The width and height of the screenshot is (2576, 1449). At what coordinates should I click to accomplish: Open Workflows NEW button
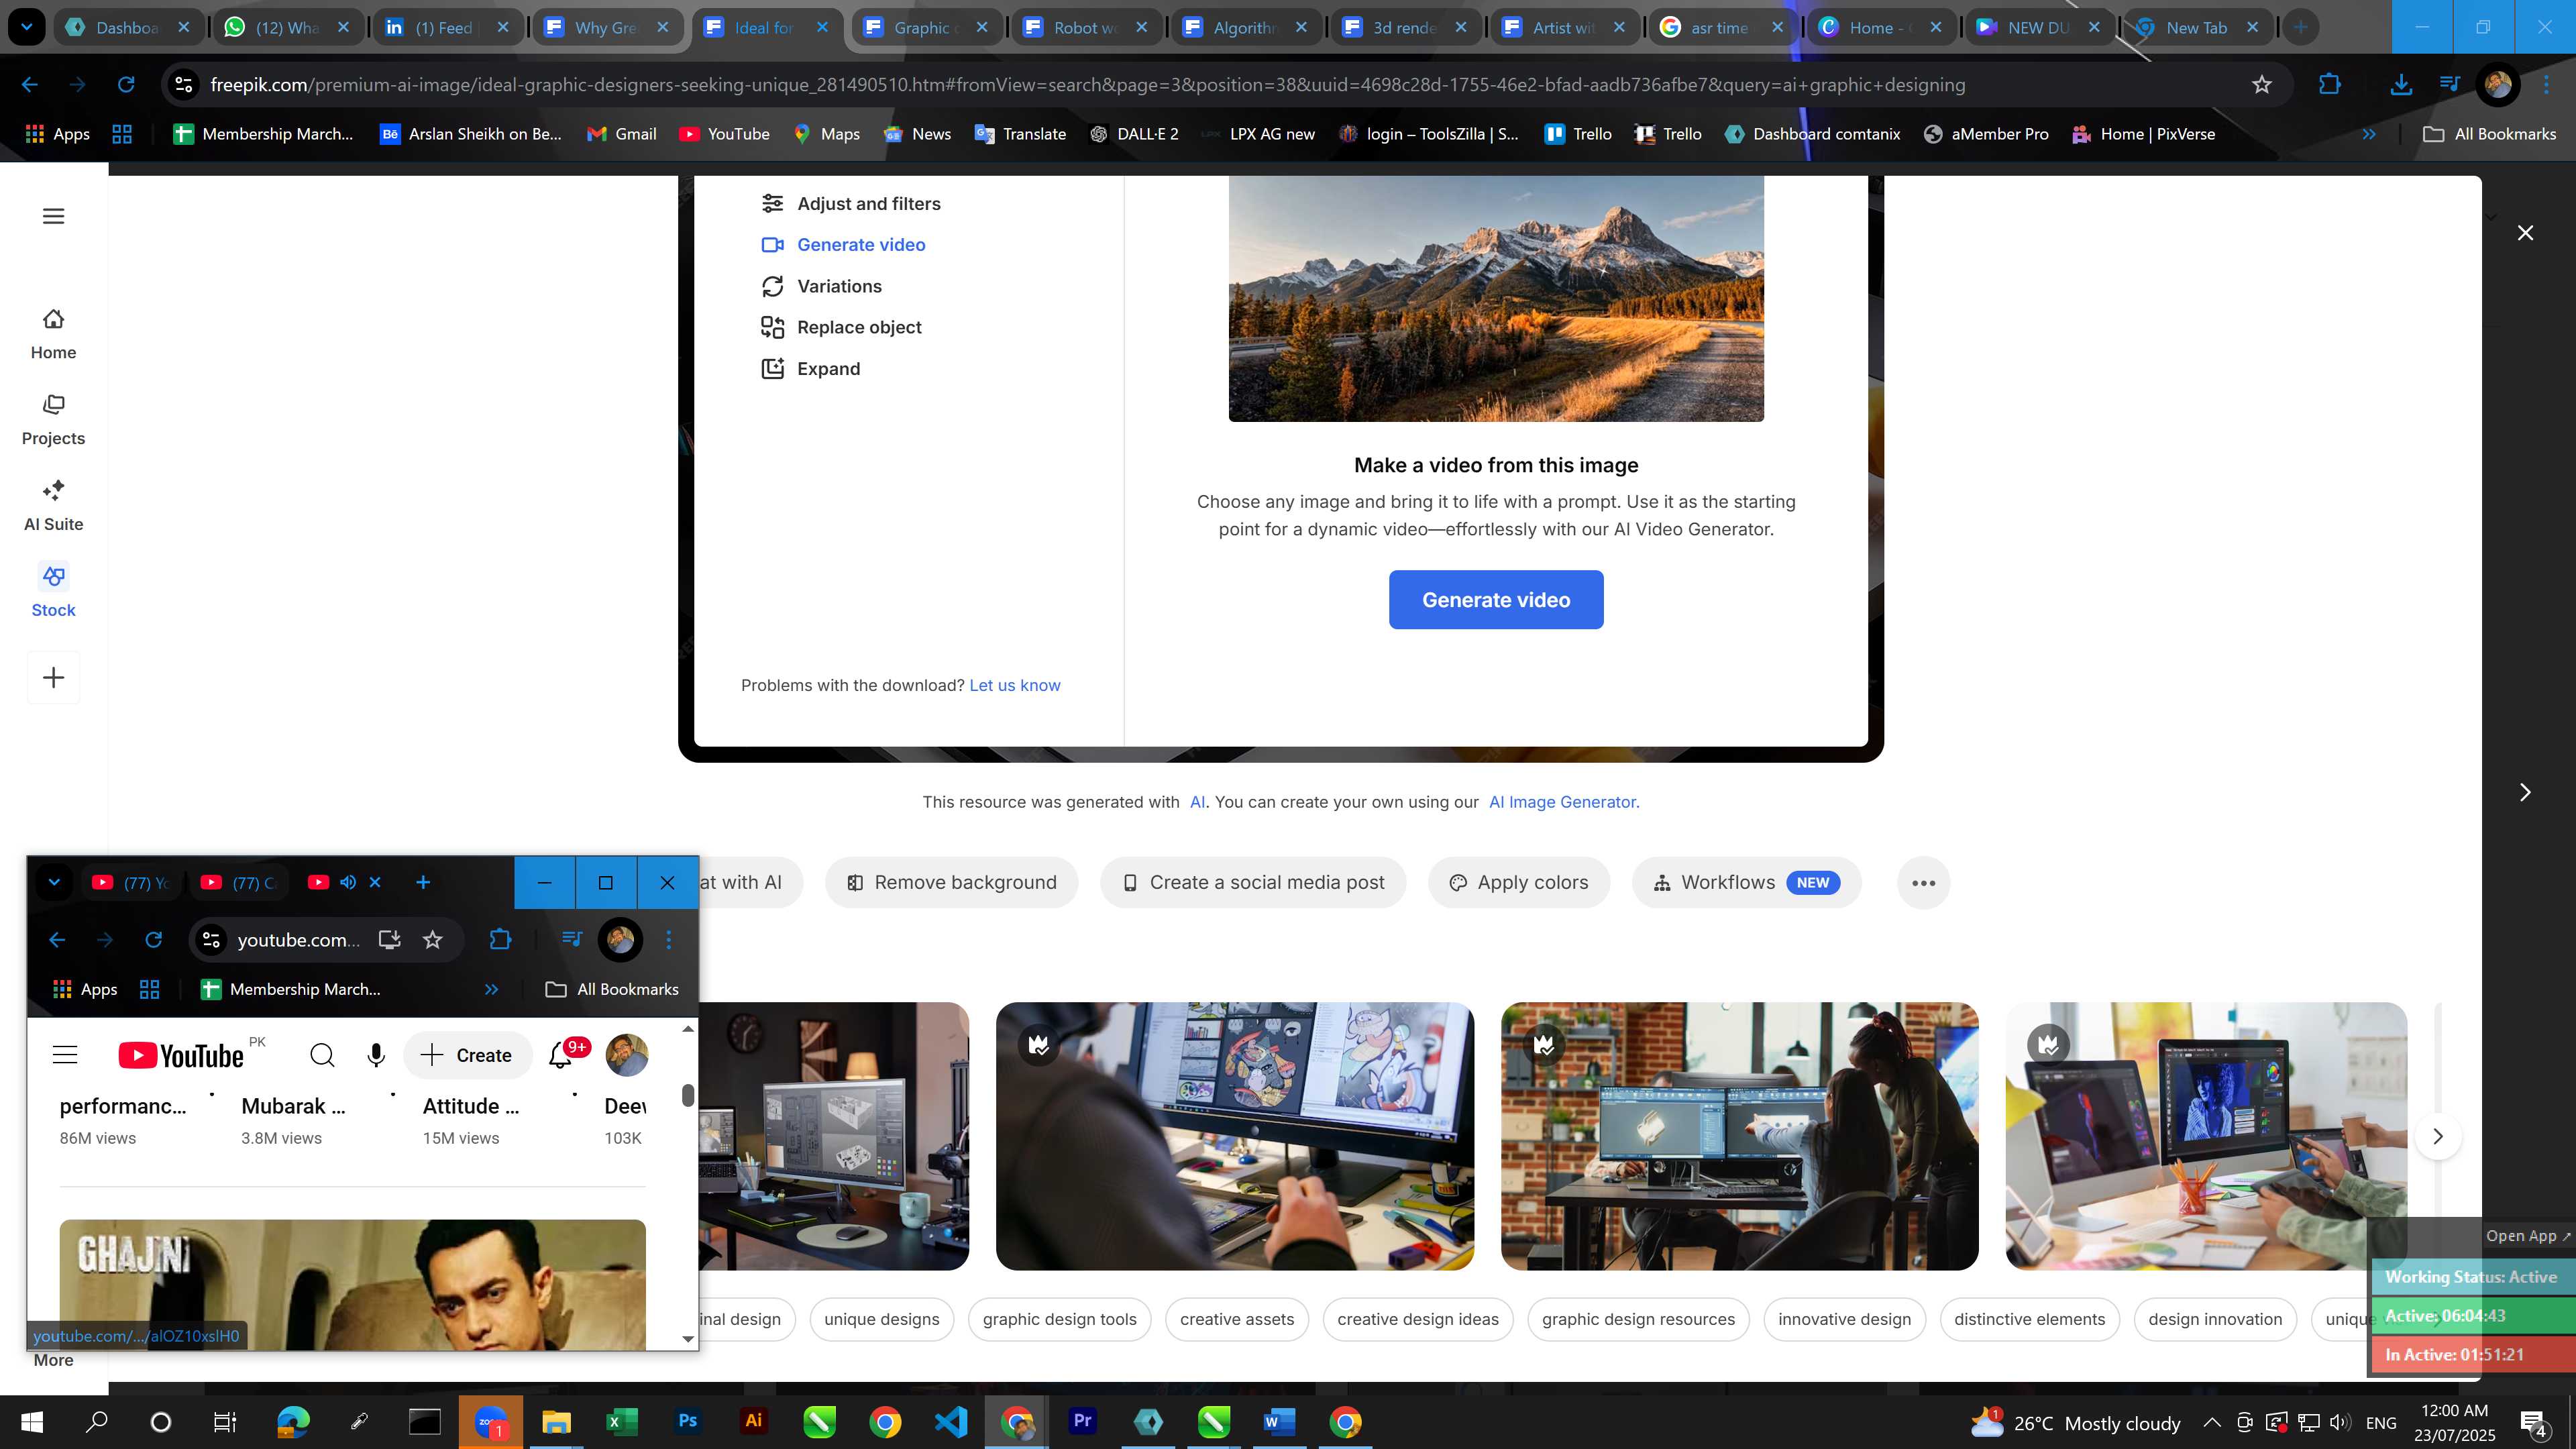pos(1746,883)
